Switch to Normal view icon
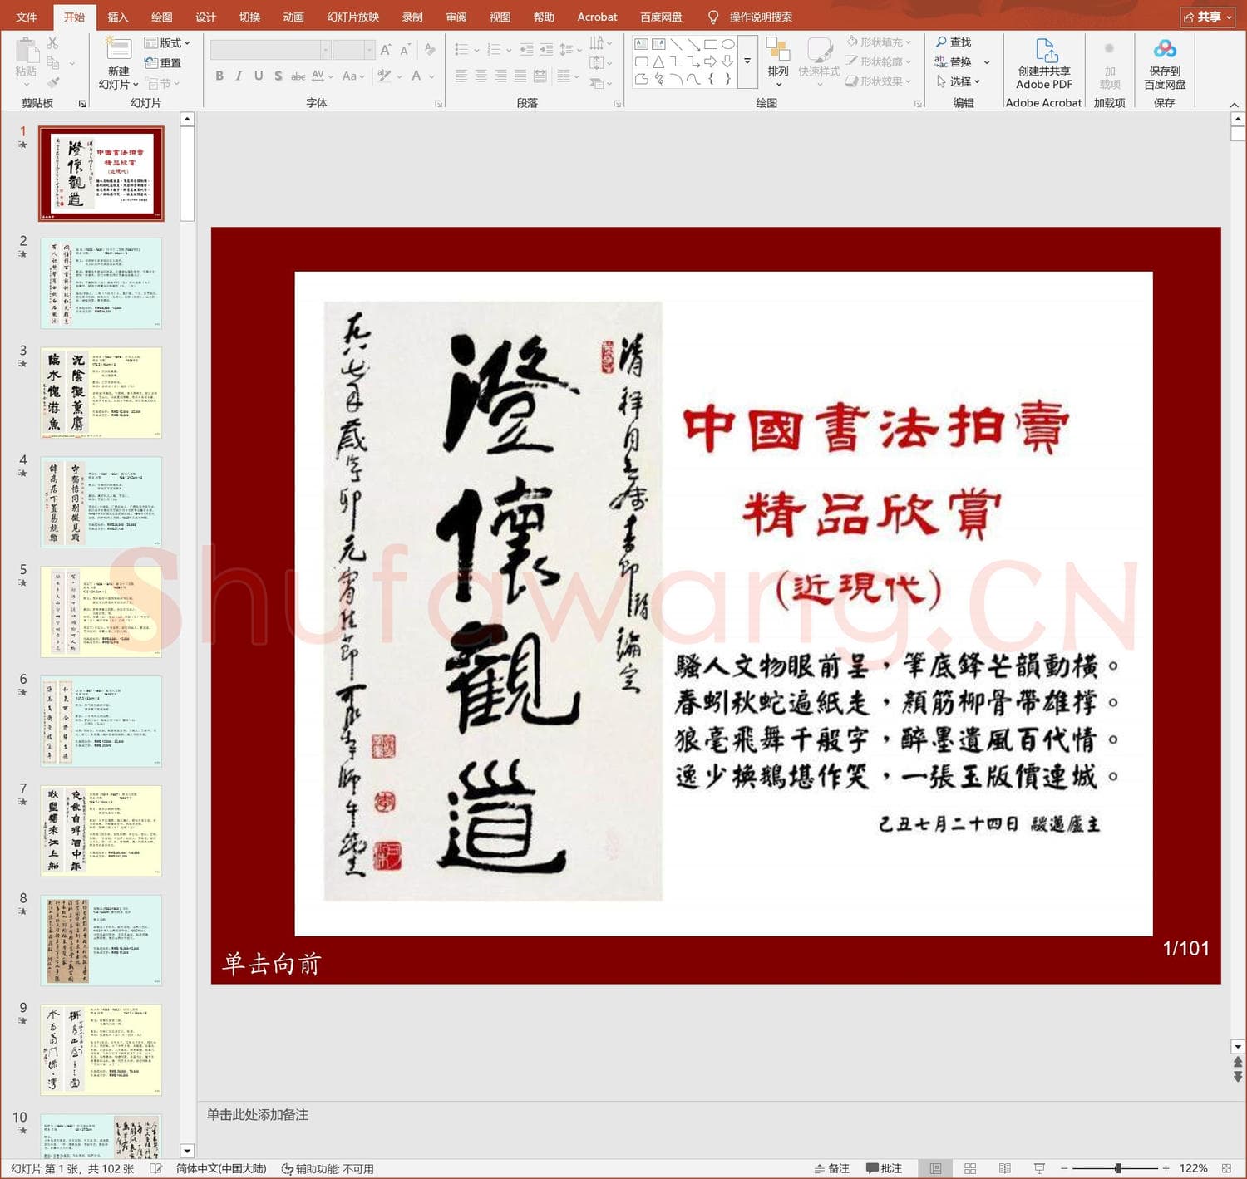This screenshot has width=1247, height=1179. 935,1168
